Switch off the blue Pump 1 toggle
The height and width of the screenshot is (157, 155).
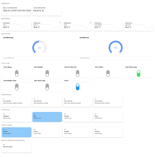(x=77, y=87)
